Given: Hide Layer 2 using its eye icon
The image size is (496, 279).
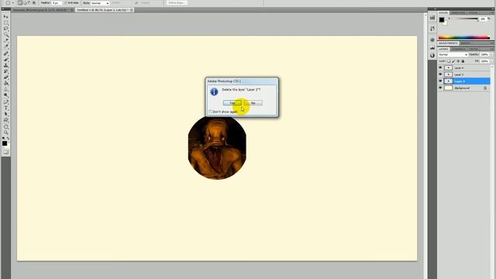Looking at the screenshot, I should pos(440,81).
